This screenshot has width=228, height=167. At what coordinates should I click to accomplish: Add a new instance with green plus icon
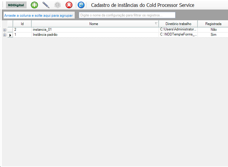click(x=34, y=5)
